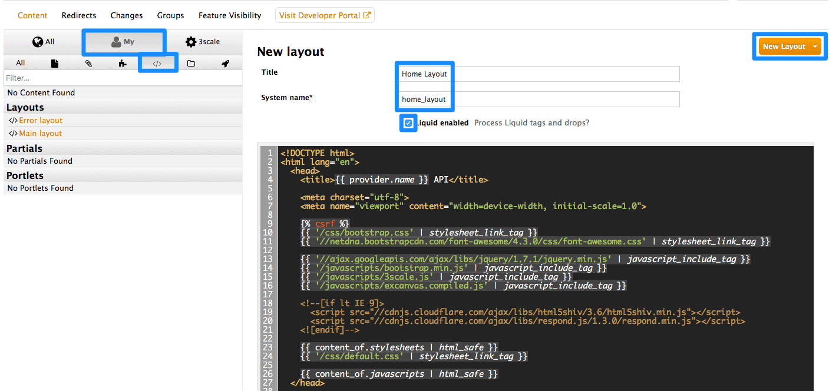Screen dimensions: 839x391
Task: Show all content with the globe All tab
Action: 44,42
